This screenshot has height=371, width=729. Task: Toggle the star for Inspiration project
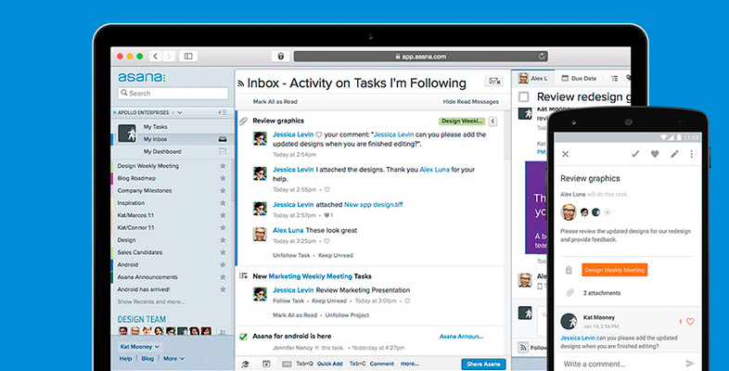(223, 203)
